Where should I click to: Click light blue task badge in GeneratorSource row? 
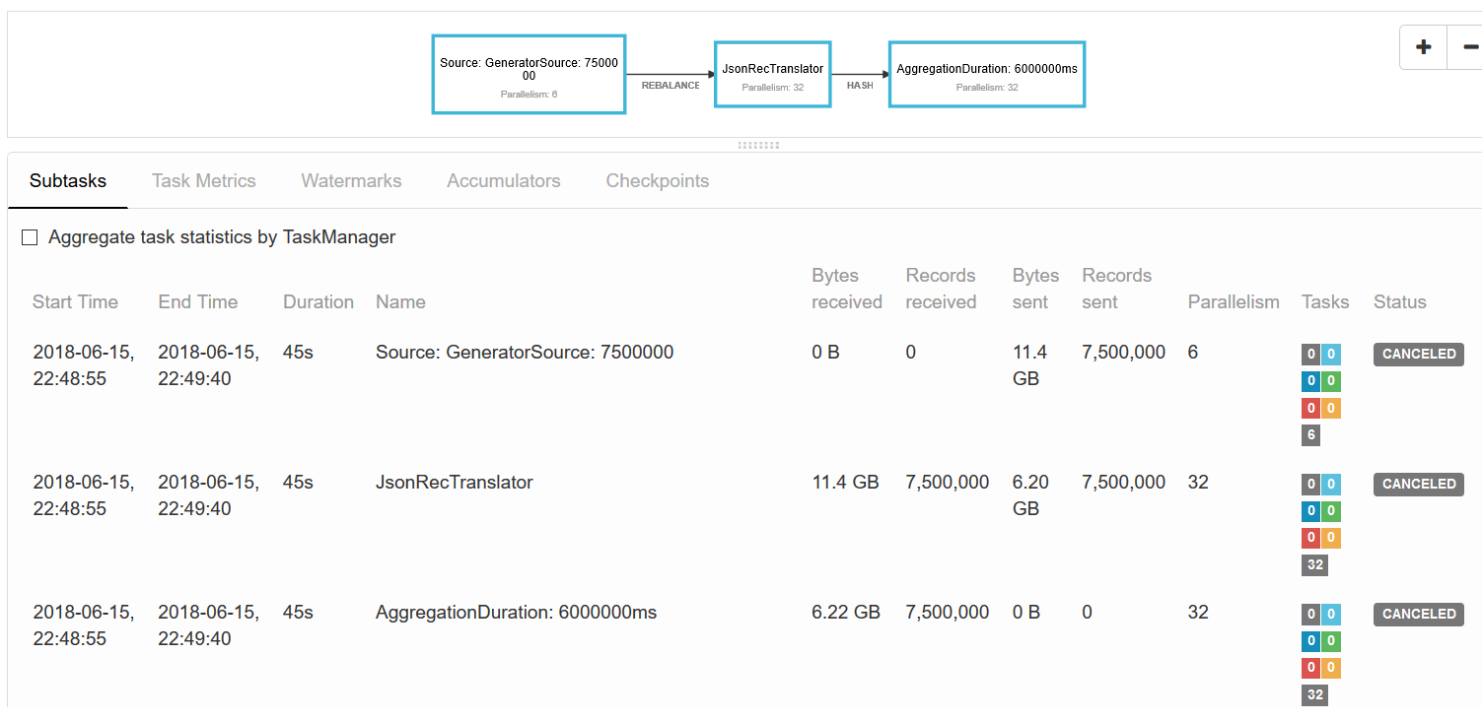coord(1331,355)
